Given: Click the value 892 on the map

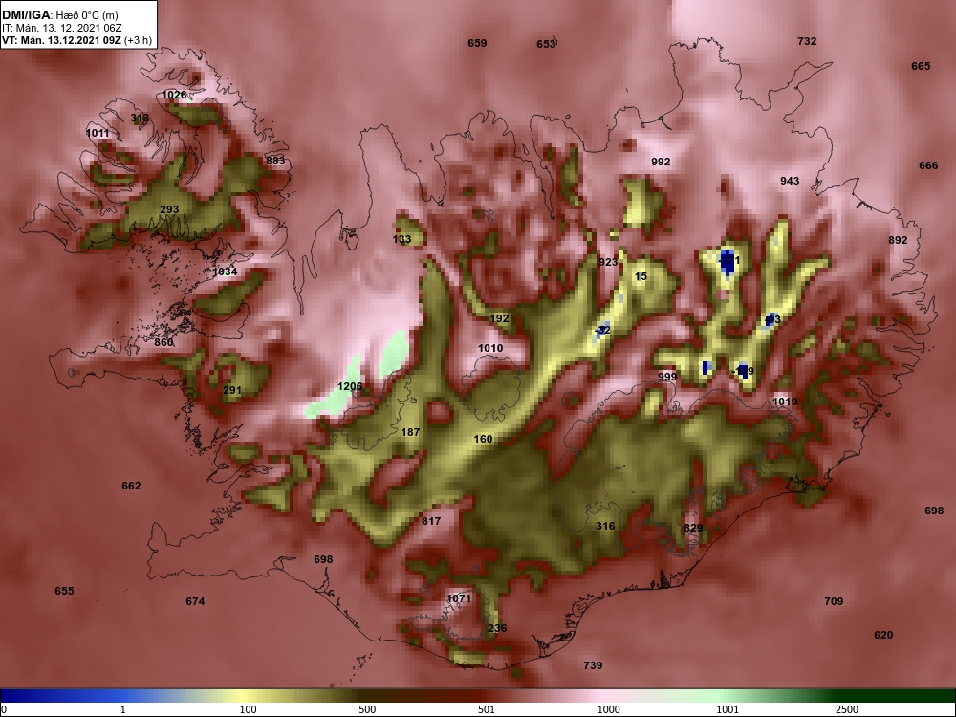Looking at the screenshot, I should click(x=898, y=240).
